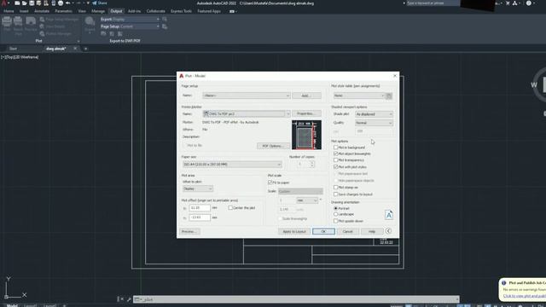Open the Annotate ribbon tab

point(42,11)
